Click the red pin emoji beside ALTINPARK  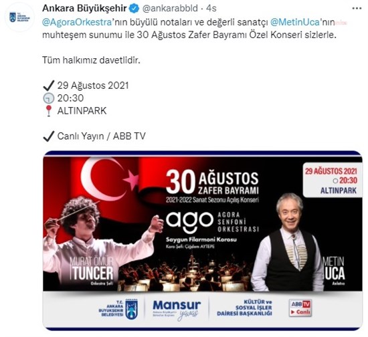(49, 111)
